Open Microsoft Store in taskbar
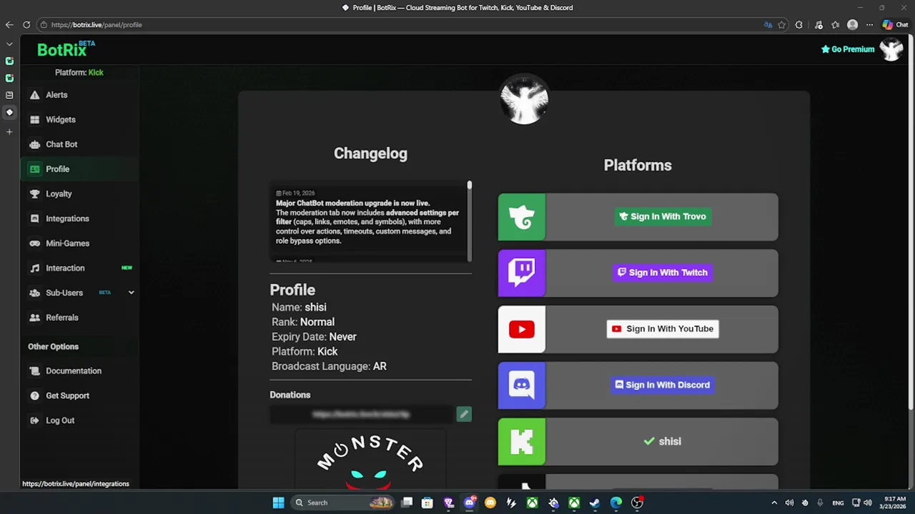The width and height of the screenshot is (915, 514). 427,503
